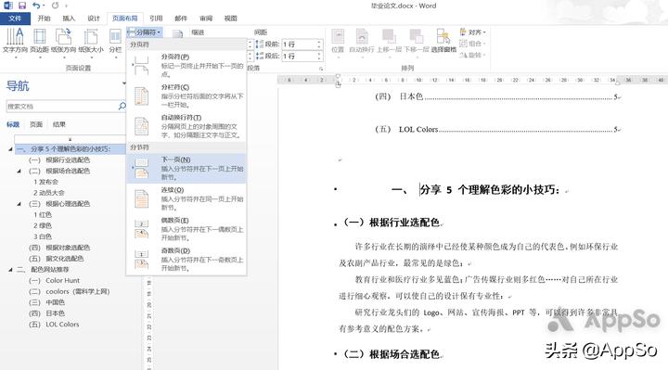Switch to the navigation 结果 results tab
The image size is (668, 370).
59,124
